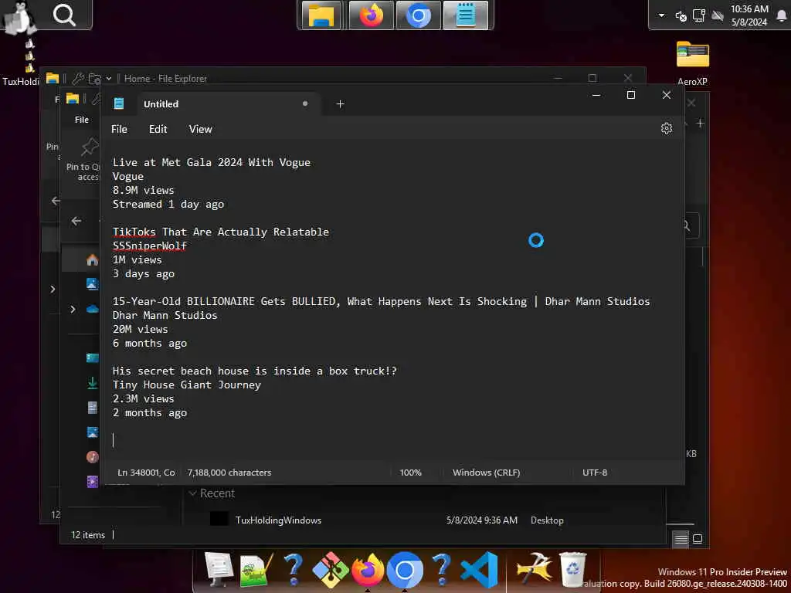
Task: Click the line 'Live at Met Gala 2024 With Vogue'
Action: pos(212,162)
